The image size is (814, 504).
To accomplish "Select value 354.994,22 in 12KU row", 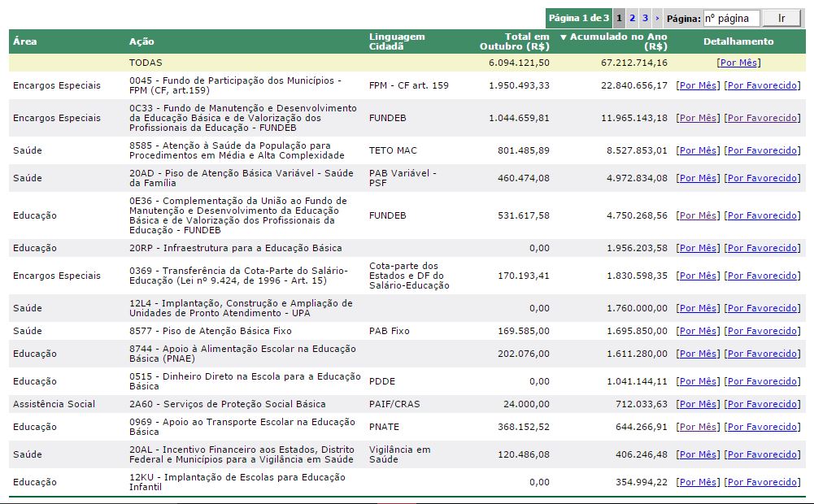I will point(641,482).
